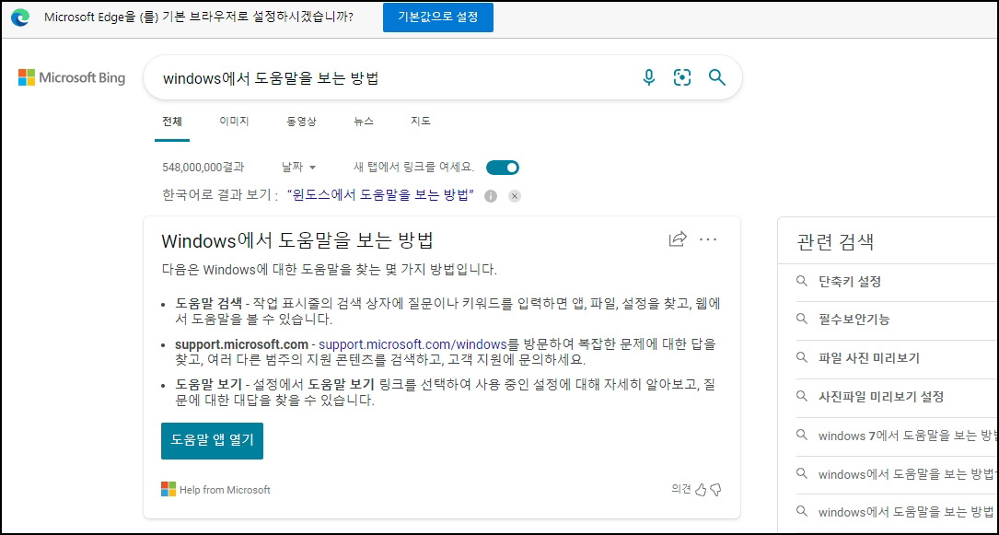Click "윈도스에서 도움말을 보는 방법" suggestion link
This screenshot has height=535, width=999.
coord(381,195)
